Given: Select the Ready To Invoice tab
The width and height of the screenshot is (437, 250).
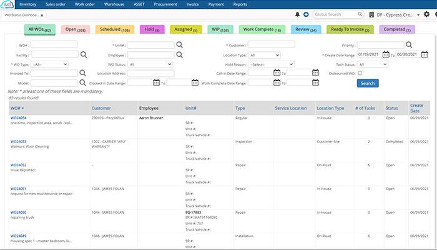Looking at the screenshot, I should 350,29.
